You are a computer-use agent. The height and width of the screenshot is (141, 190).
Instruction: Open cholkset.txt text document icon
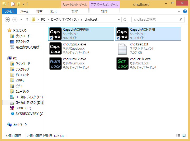(x=122, y=49)
